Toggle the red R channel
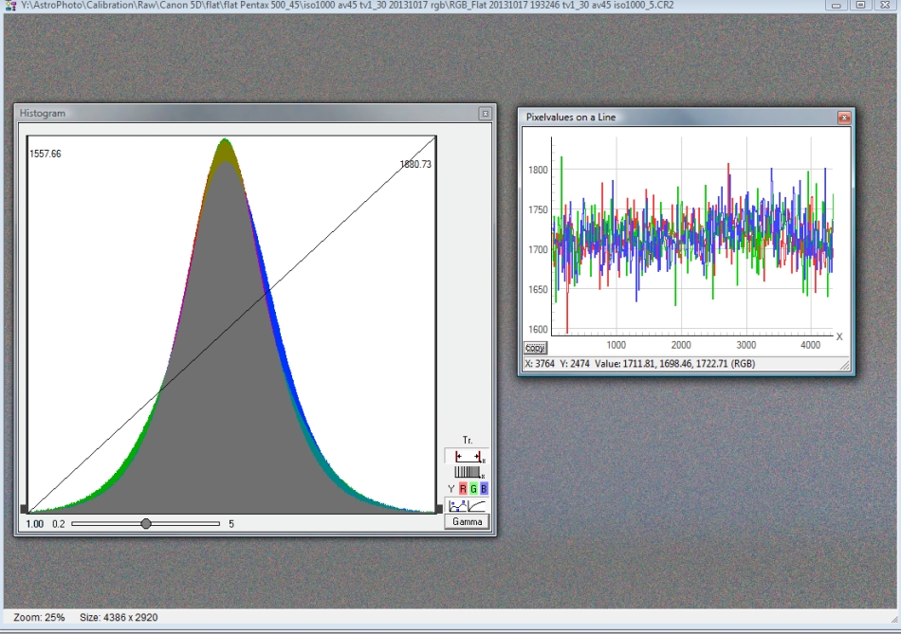This screenshot has height=634, width=901. pos(463,489)
